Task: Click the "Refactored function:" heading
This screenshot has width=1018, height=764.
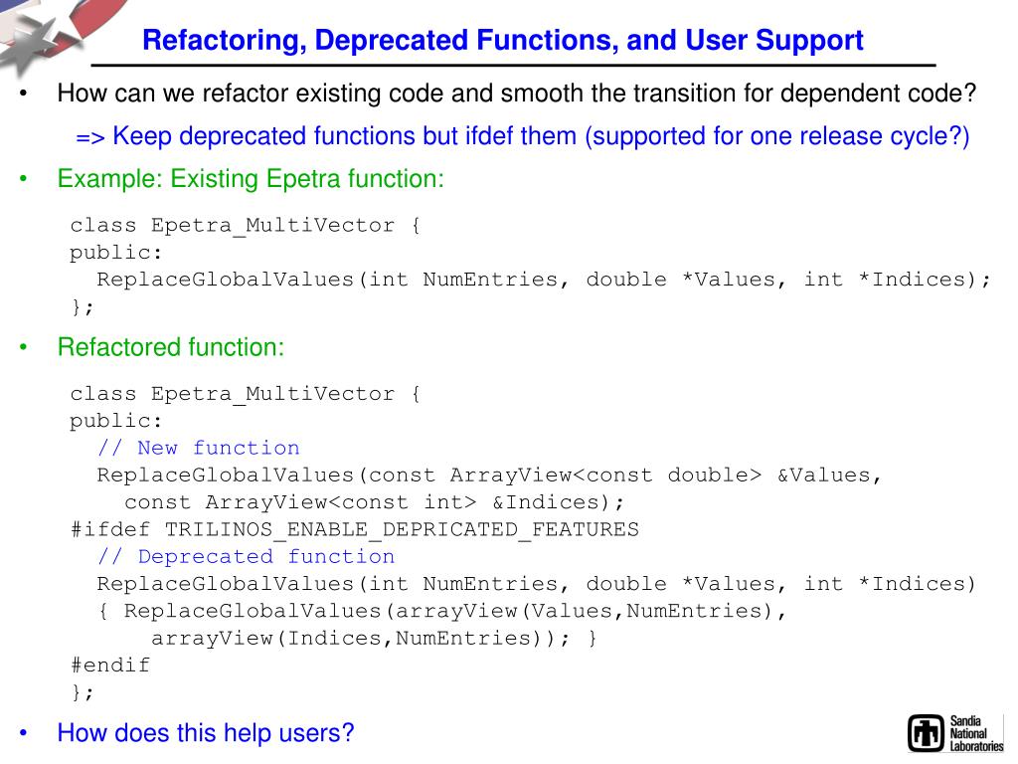Action: [171, 347]
